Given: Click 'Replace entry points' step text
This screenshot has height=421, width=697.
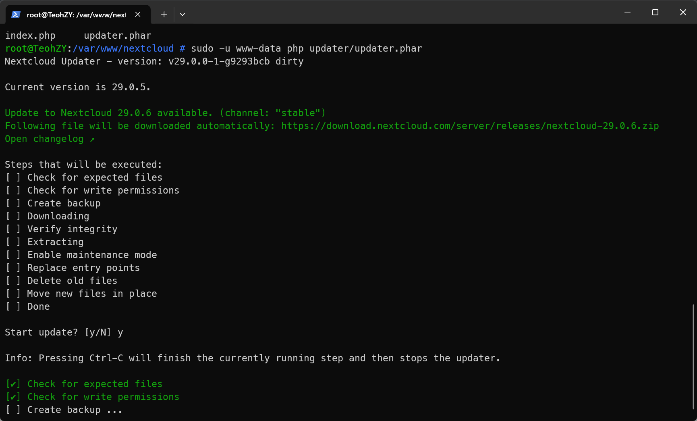Looking at the screenshot, I should [x=84, y=268].
